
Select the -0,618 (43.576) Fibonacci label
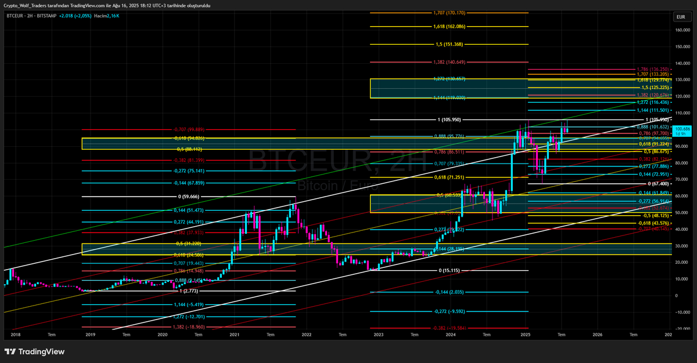(x=654, y=223)
